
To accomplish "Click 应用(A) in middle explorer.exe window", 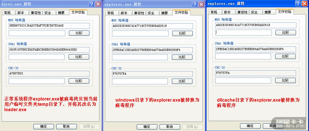I will pos(192,127).
